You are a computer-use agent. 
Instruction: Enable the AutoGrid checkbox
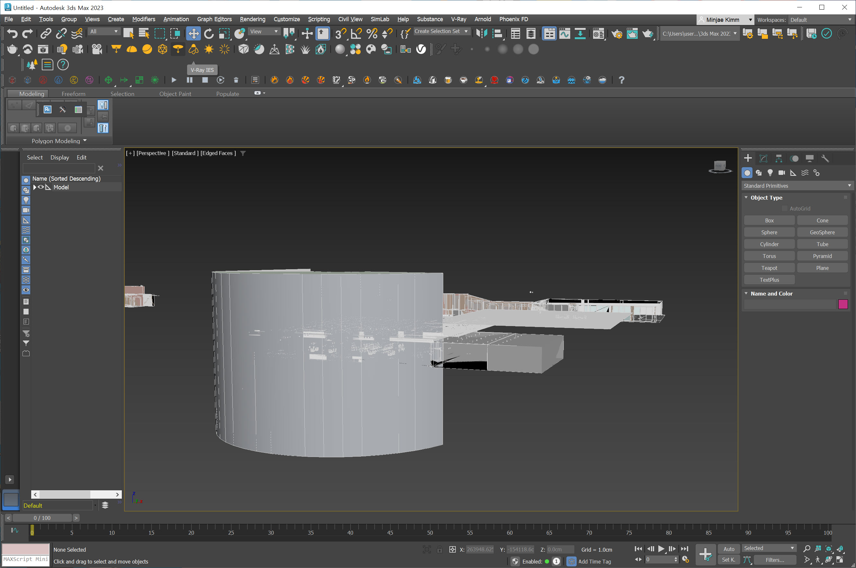pos(785,209)
